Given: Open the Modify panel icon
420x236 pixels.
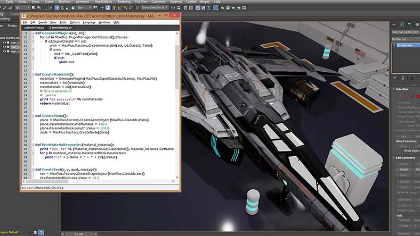Looking at the screenshot, I should pos(402,23).
